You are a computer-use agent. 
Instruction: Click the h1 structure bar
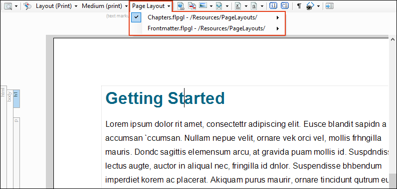coord(16,99)
